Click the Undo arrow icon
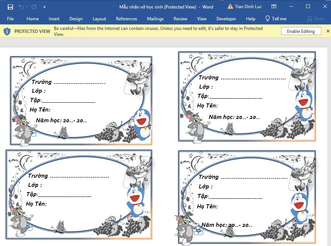Viewport: 331px width, 246px height. [x=21, y=7]
